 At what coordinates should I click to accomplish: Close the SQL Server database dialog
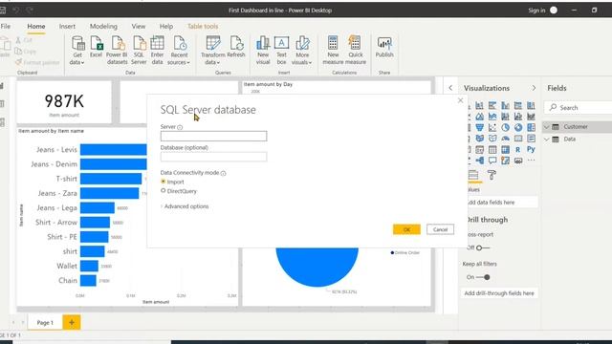[460, 100]
